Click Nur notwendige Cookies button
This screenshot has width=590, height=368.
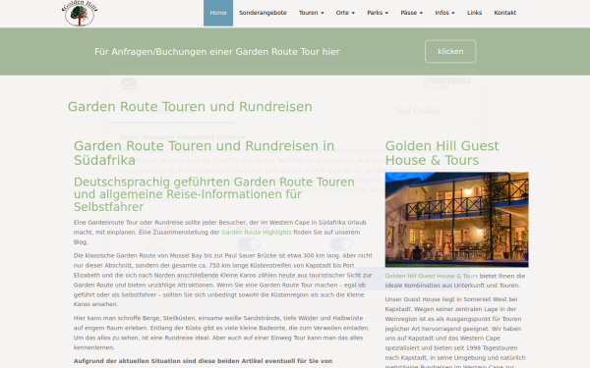pyautogui.click(x=177, y=279)
